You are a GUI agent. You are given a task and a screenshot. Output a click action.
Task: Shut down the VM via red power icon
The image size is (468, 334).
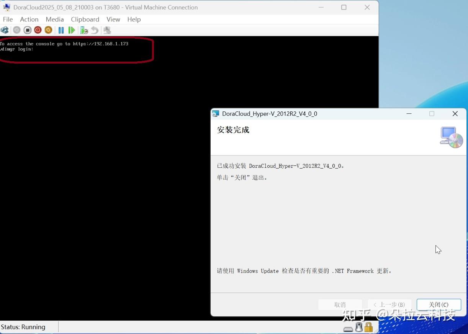coord(38,30)
